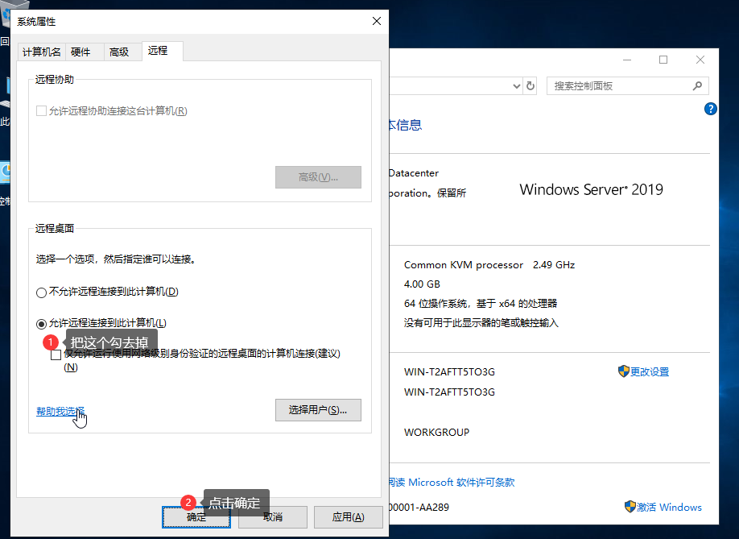Click the 取消 button
739x539 pixels.
click(x=273, y=517)
